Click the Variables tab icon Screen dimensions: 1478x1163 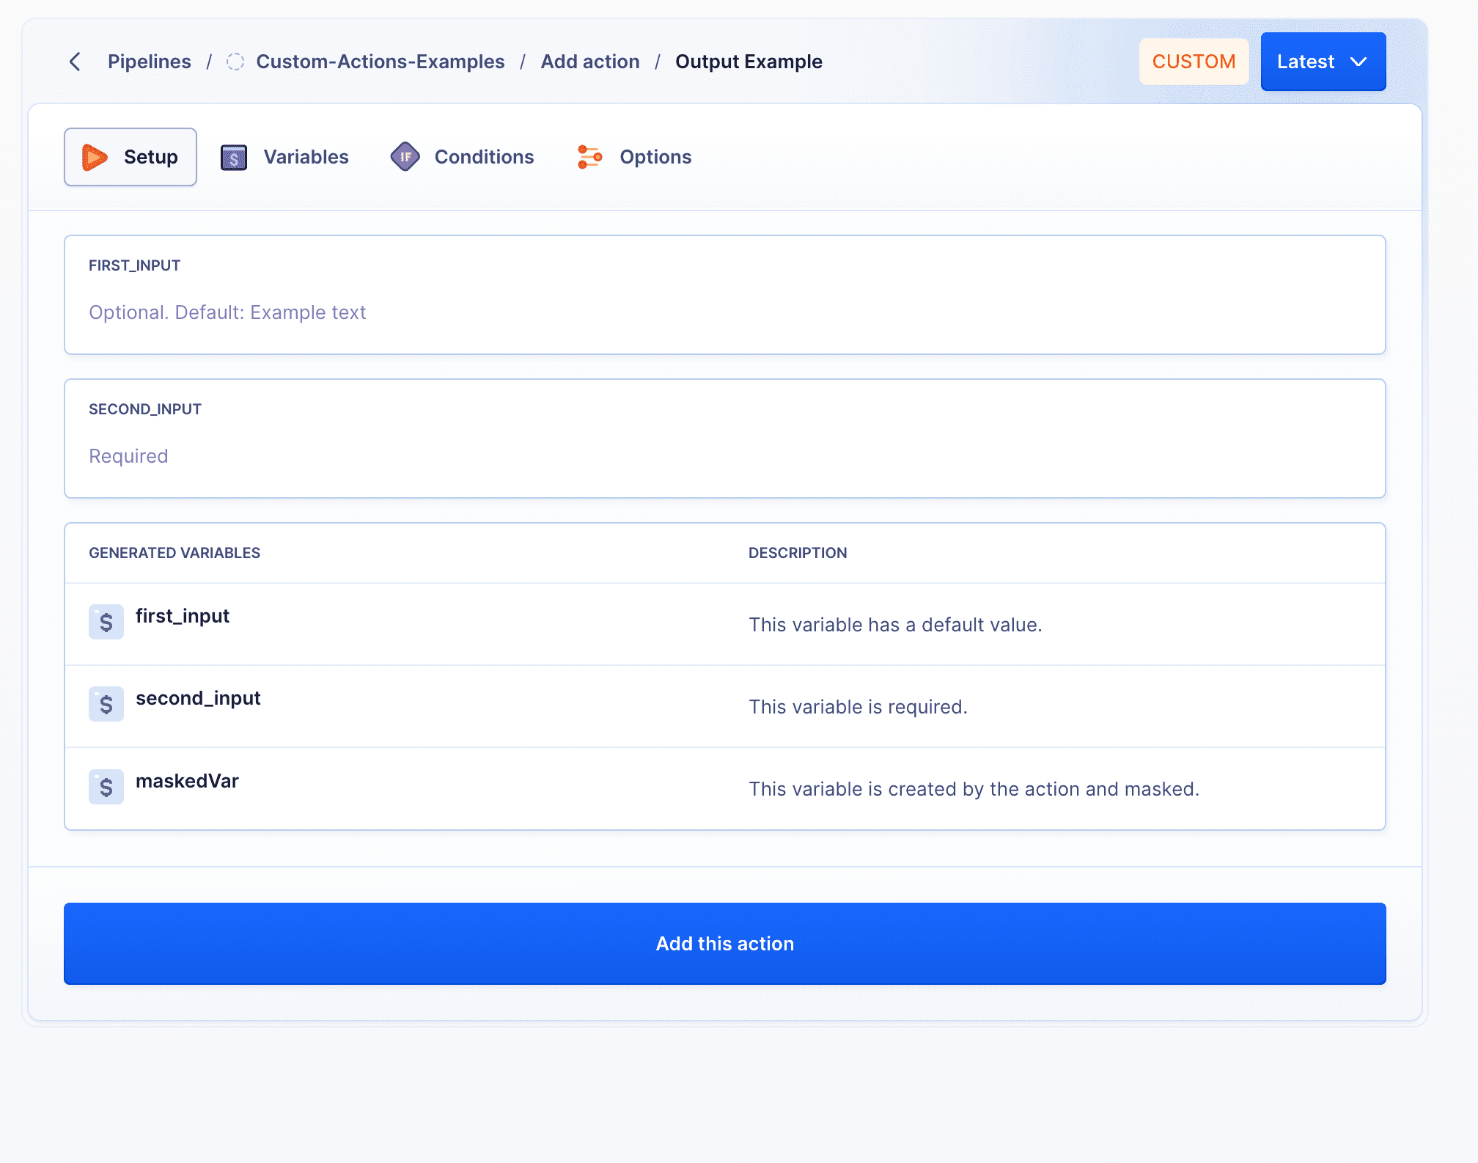234,156
